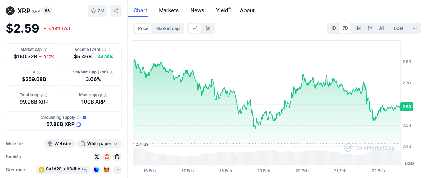Viewport: 424px width, 178px height.
Task: Open the GitHub social icon
Action: point(117,157)
